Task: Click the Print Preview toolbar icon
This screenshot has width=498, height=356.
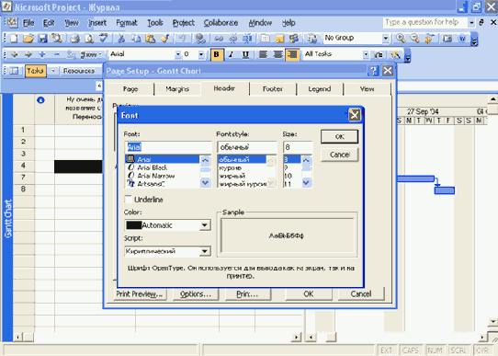Action: [89, 39]
